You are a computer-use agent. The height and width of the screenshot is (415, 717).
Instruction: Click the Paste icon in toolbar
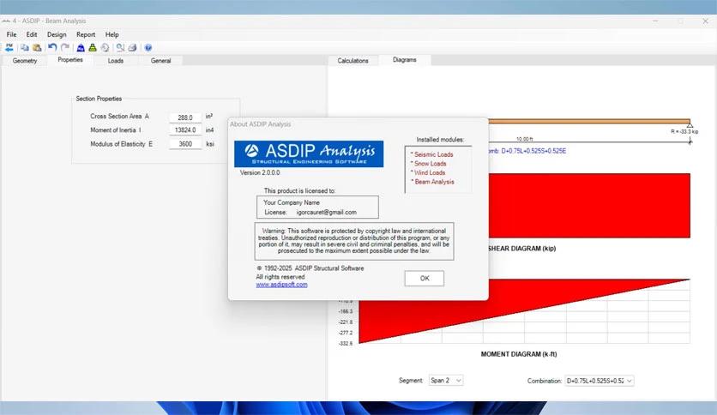[37, 48]
